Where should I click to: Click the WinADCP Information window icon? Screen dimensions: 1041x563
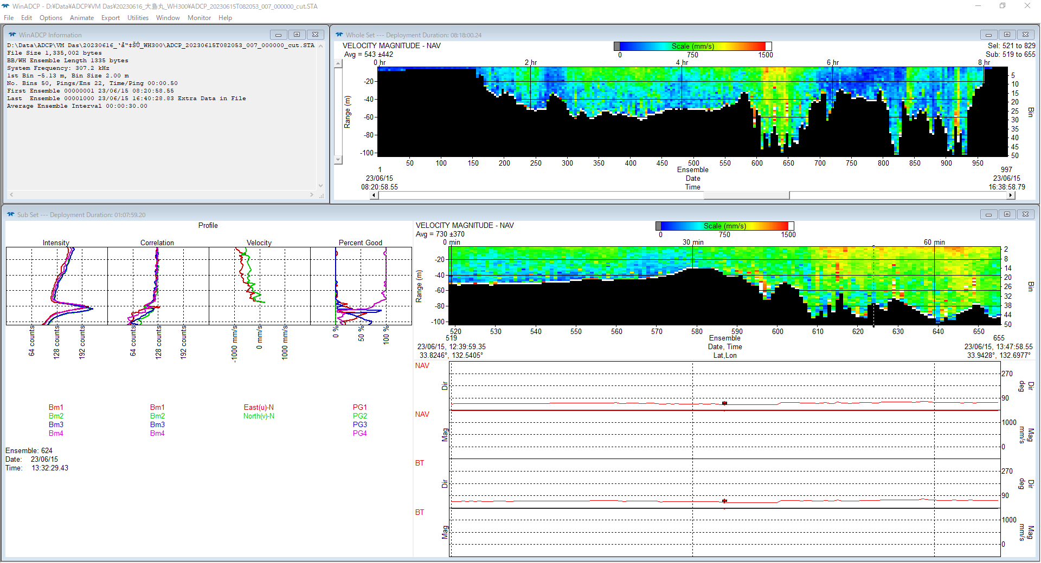(12, 35)
